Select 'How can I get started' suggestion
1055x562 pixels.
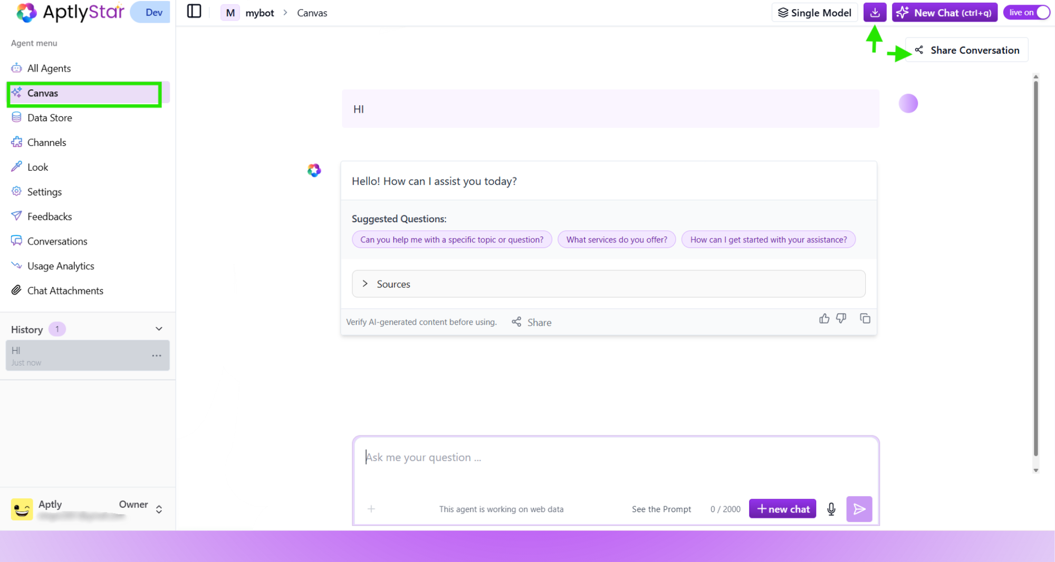769,239
